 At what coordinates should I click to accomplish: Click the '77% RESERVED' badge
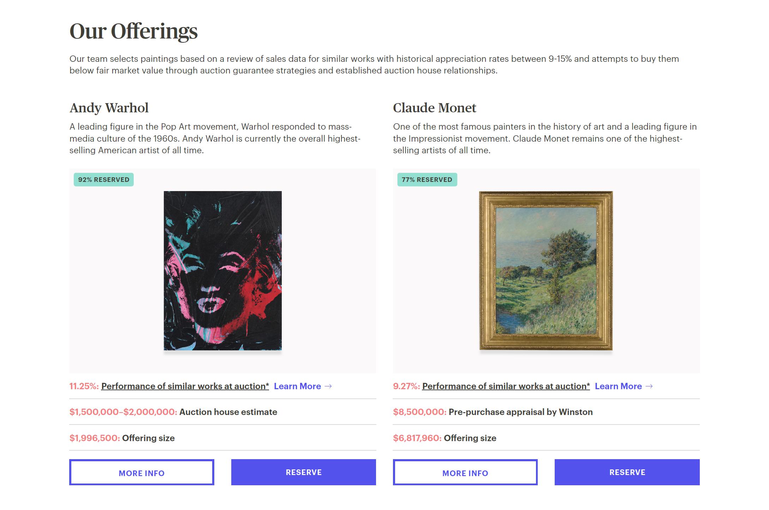click(x=427, y=180)
